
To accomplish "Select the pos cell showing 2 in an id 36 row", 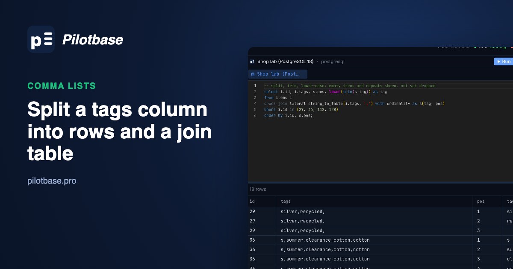I will [487, 249].
